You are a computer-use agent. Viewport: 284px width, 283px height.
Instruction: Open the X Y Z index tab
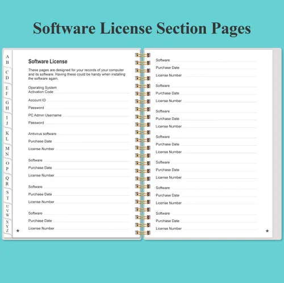click(7, 226)
